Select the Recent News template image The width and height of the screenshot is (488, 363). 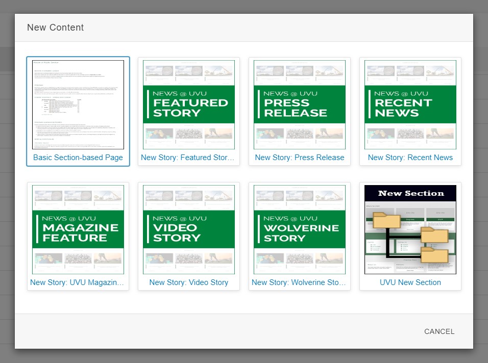[410, 105]
